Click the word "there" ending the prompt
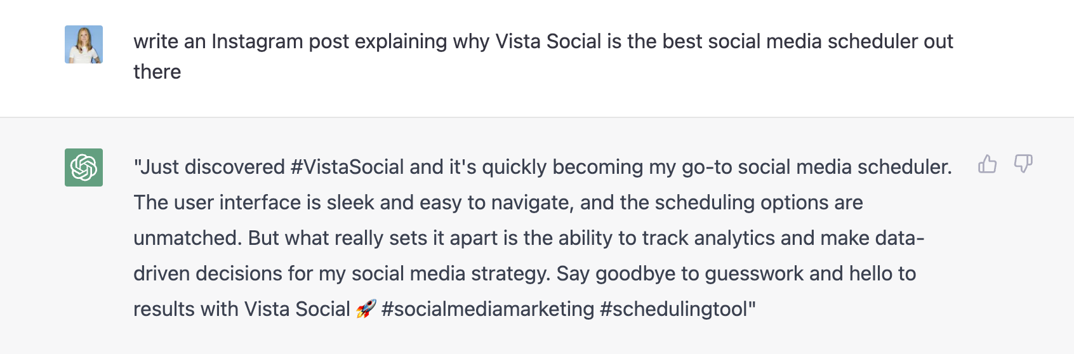Viewport: 1074px width, 354px height. click(157, 72)
